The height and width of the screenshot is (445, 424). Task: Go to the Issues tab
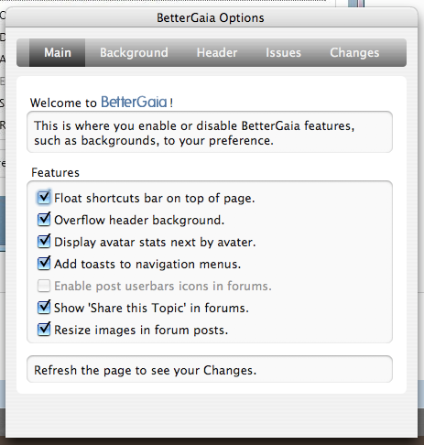(283, 52)
